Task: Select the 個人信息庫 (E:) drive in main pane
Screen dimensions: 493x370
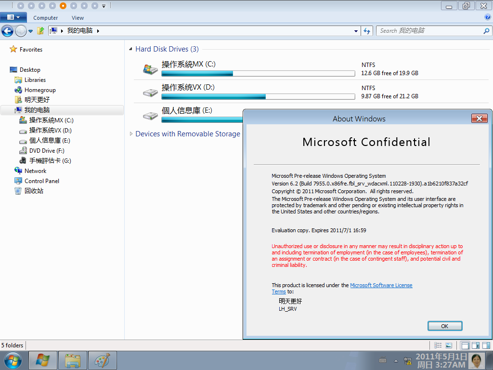Action: [187, 110]
